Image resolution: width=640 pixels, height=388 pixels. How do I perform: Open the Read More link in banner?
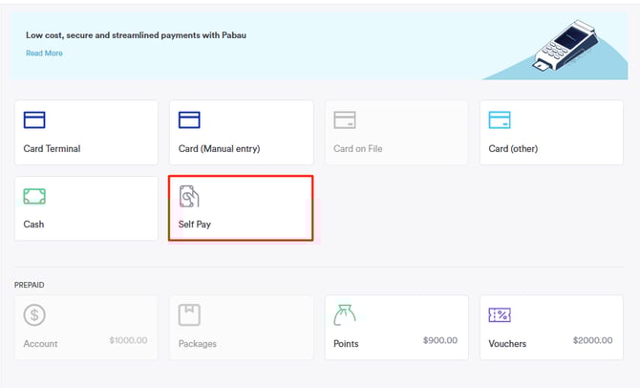[44, 54]
